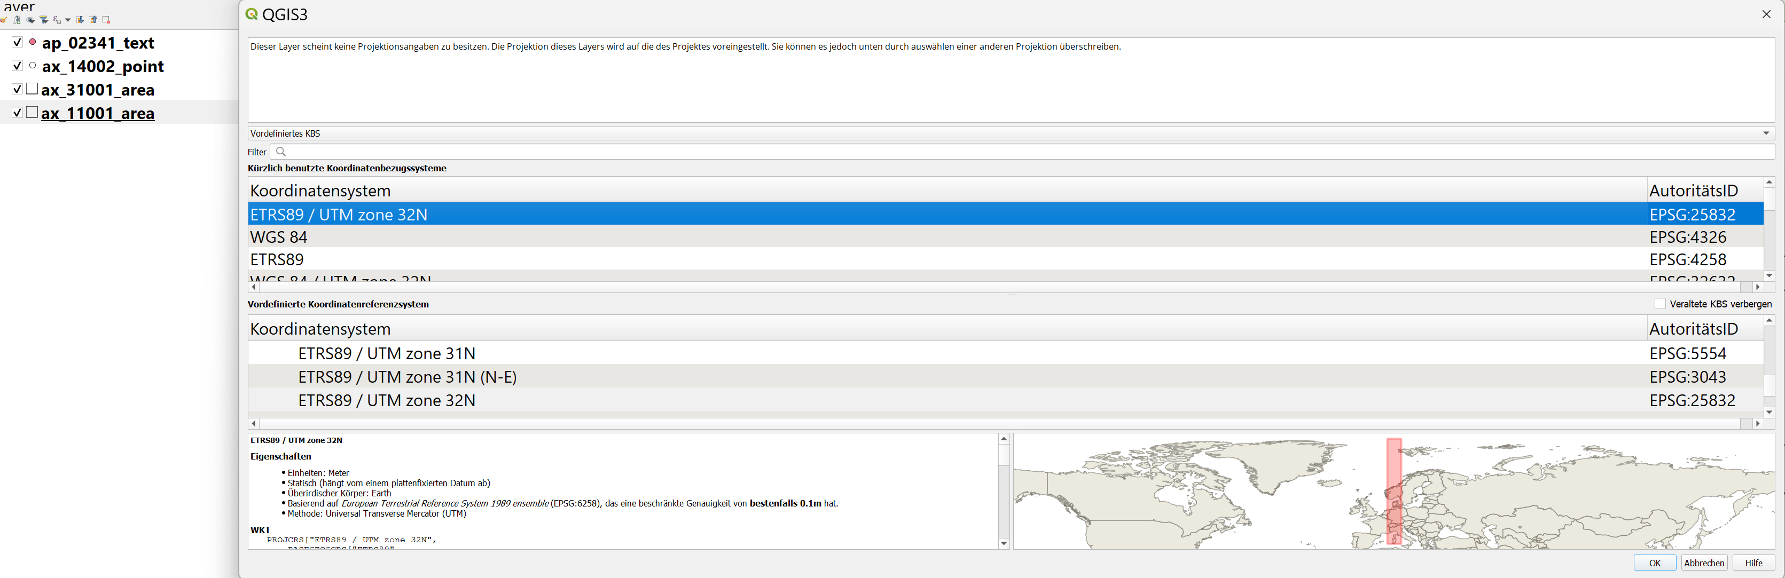Open dropdown arrow next to expression filter

68,20
